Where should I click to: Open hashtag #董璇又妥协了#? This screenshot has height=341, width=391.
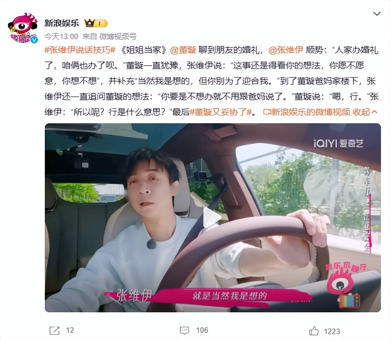pyautogui.click(x=221, y=112)
